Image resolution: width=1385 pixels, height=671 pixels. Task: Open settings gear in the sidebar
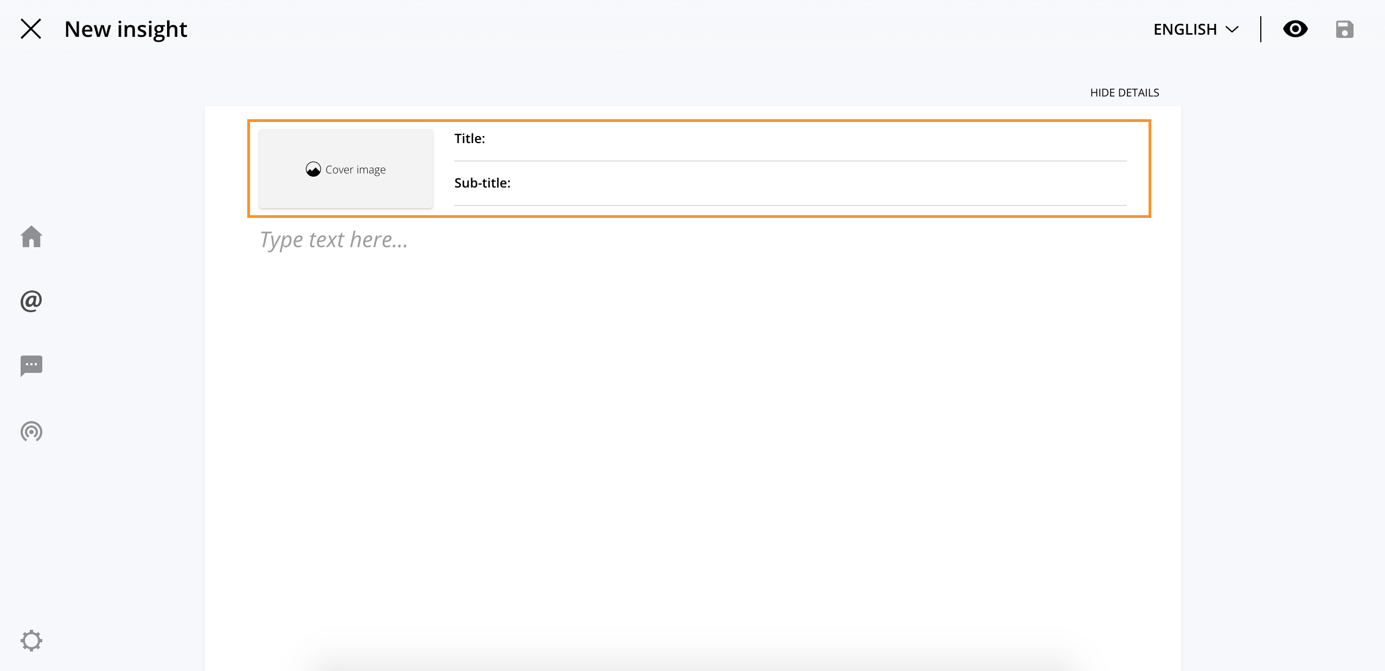[31, 641]
